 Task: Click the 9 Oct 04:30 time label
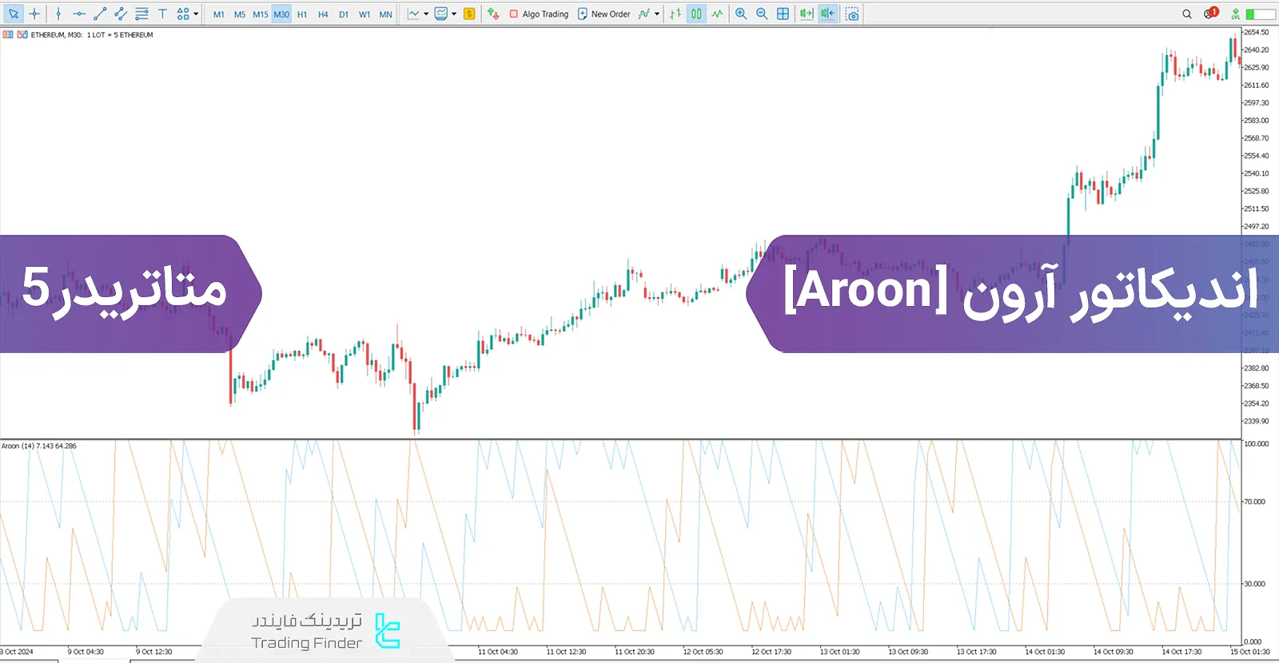click(x=86, y=652)
